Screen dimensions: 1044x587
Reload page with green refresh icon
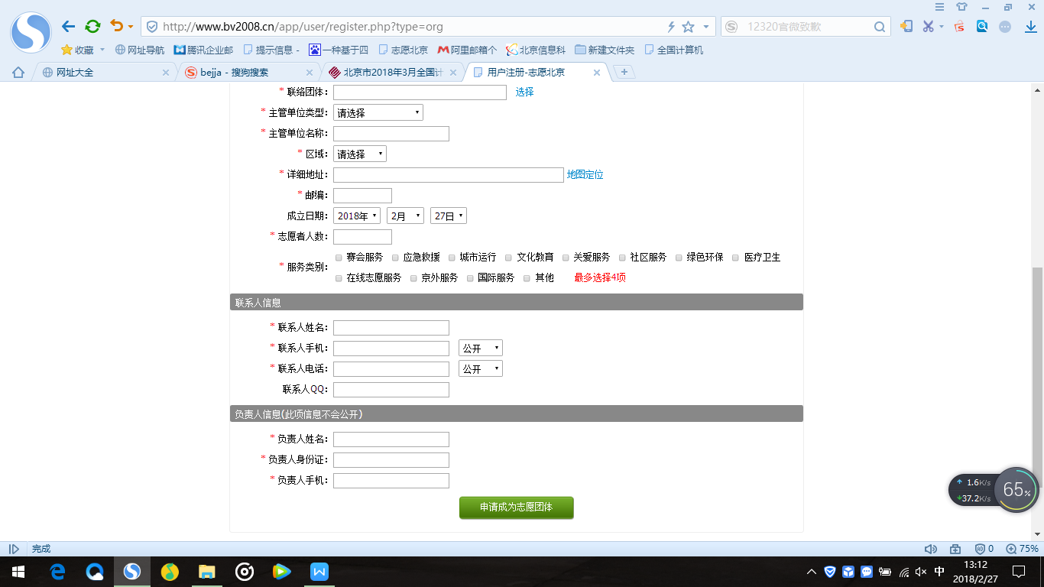92,27
